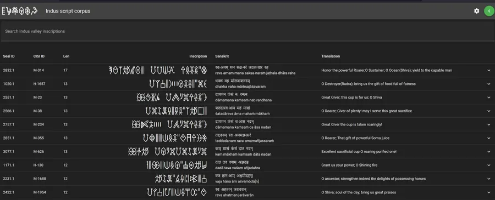495x200 pixels.
Task: Open the settings gear icon
Action: [x=476, y=11]
